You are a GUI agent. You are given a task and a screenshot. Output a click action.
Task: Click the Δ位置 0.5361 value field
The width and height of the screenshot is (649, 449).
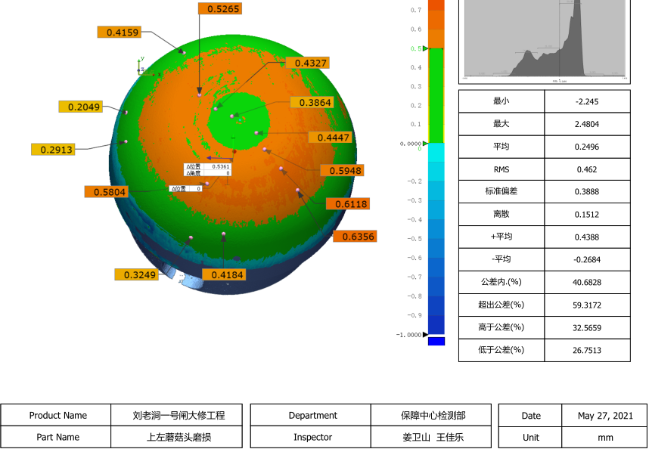[x=219, y=166]
